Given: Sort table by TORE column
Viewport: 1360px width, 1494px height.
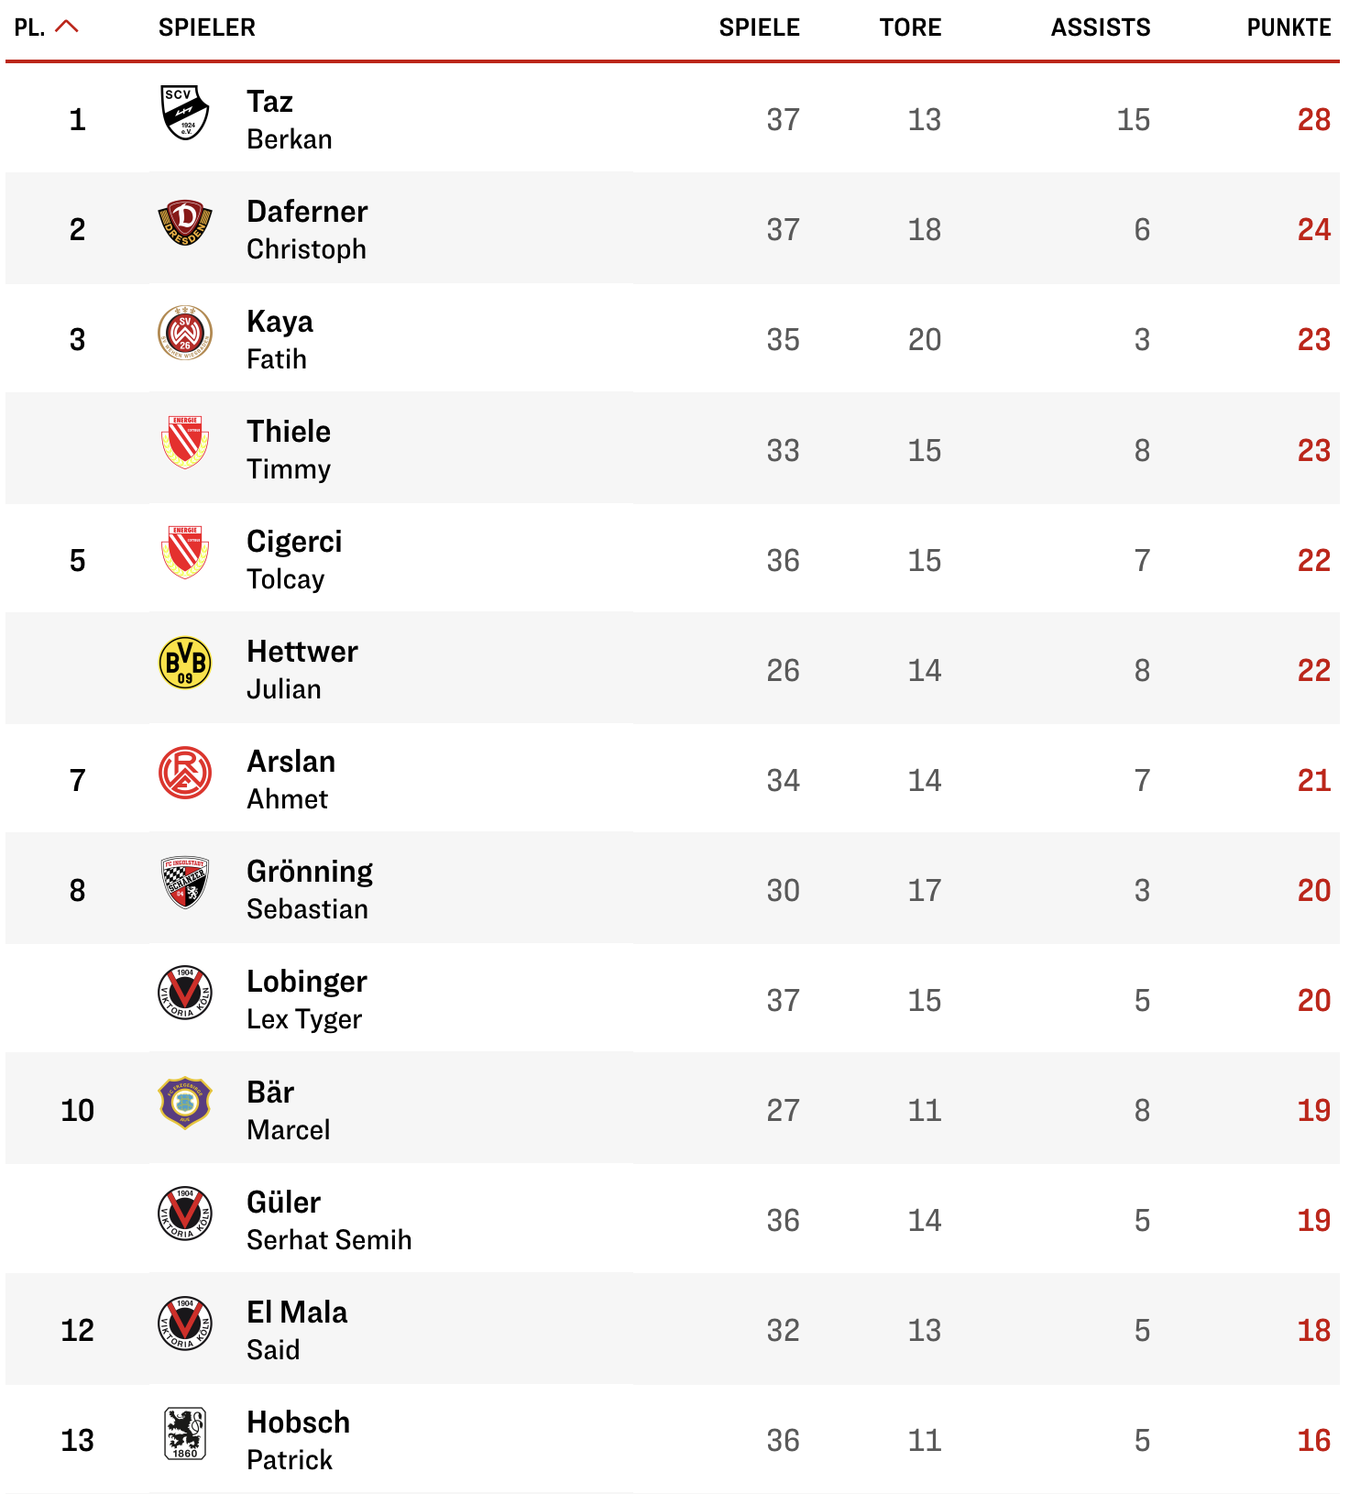Looking at the screenshot, I should tap(910, 27).
